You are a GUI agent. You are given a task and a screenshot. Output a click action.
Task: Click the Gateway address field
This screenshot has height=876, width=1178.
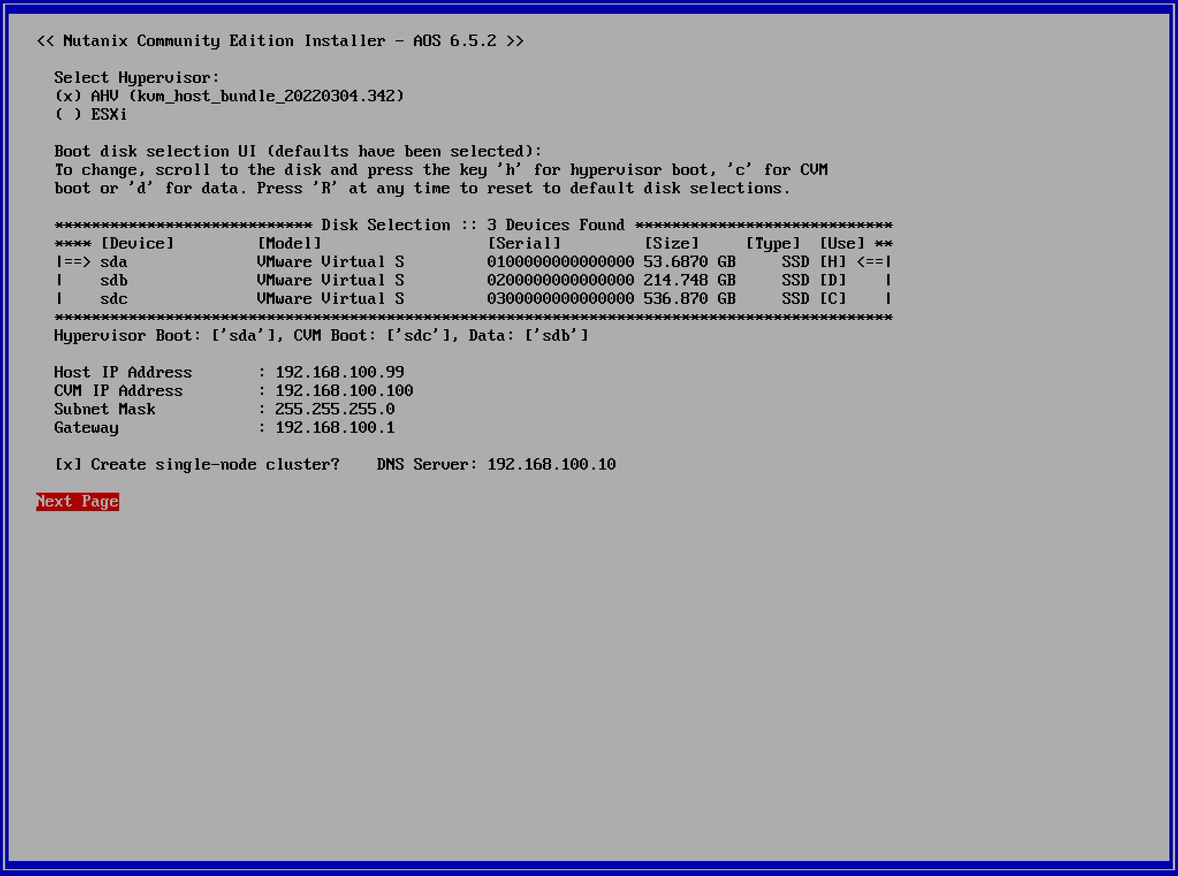(335, 428)
